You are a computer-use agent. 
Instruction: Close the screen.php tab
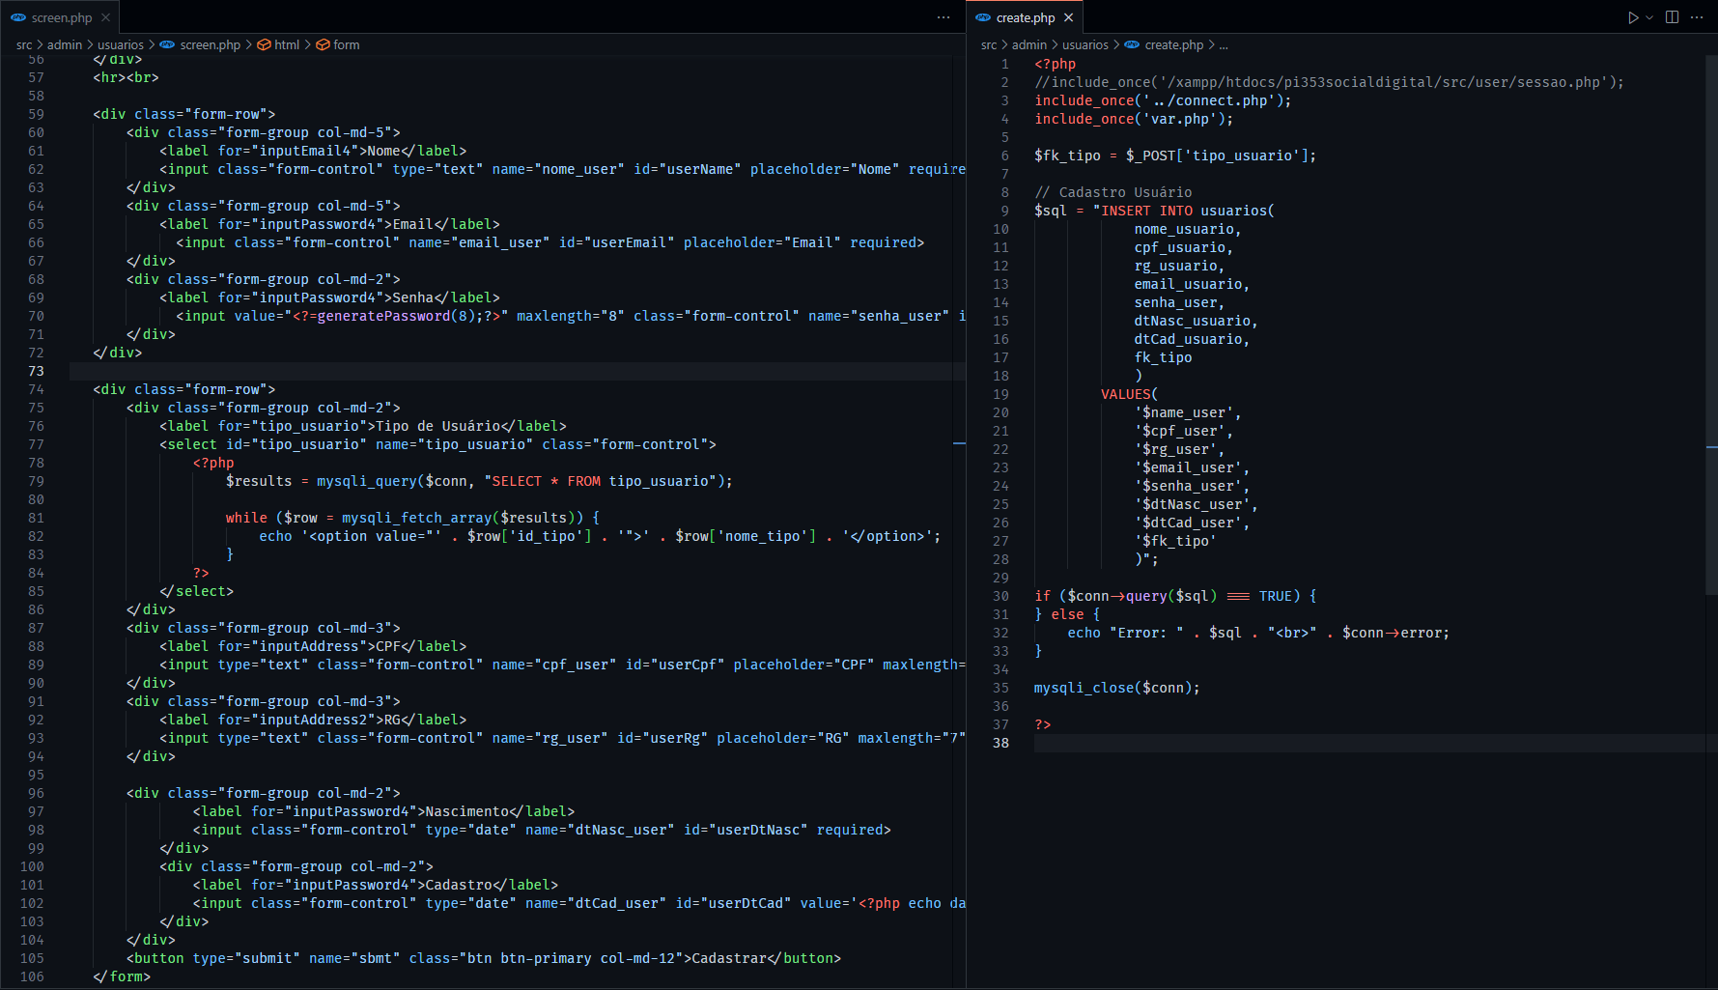point(106,17)
